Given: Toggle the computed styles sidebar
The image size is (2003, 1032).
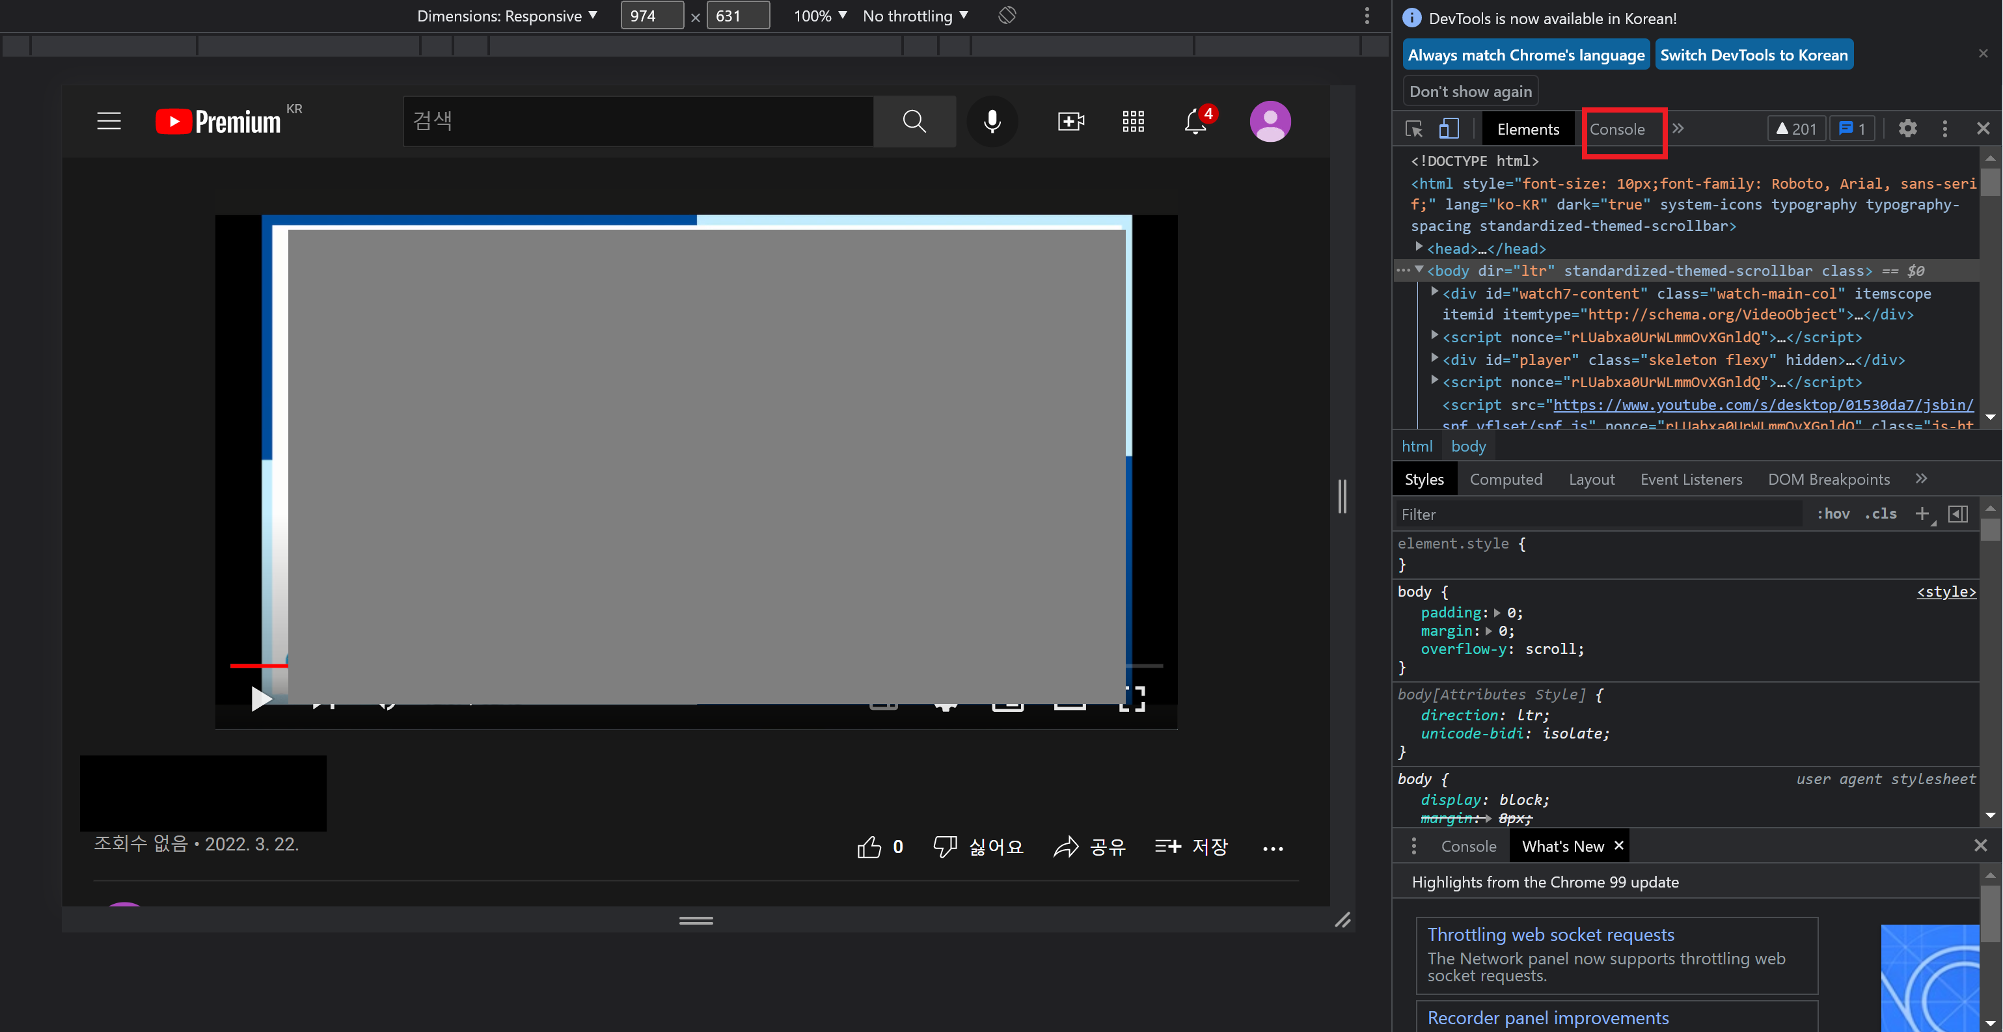Looking at the screenshot, I should pos(1958,514).
